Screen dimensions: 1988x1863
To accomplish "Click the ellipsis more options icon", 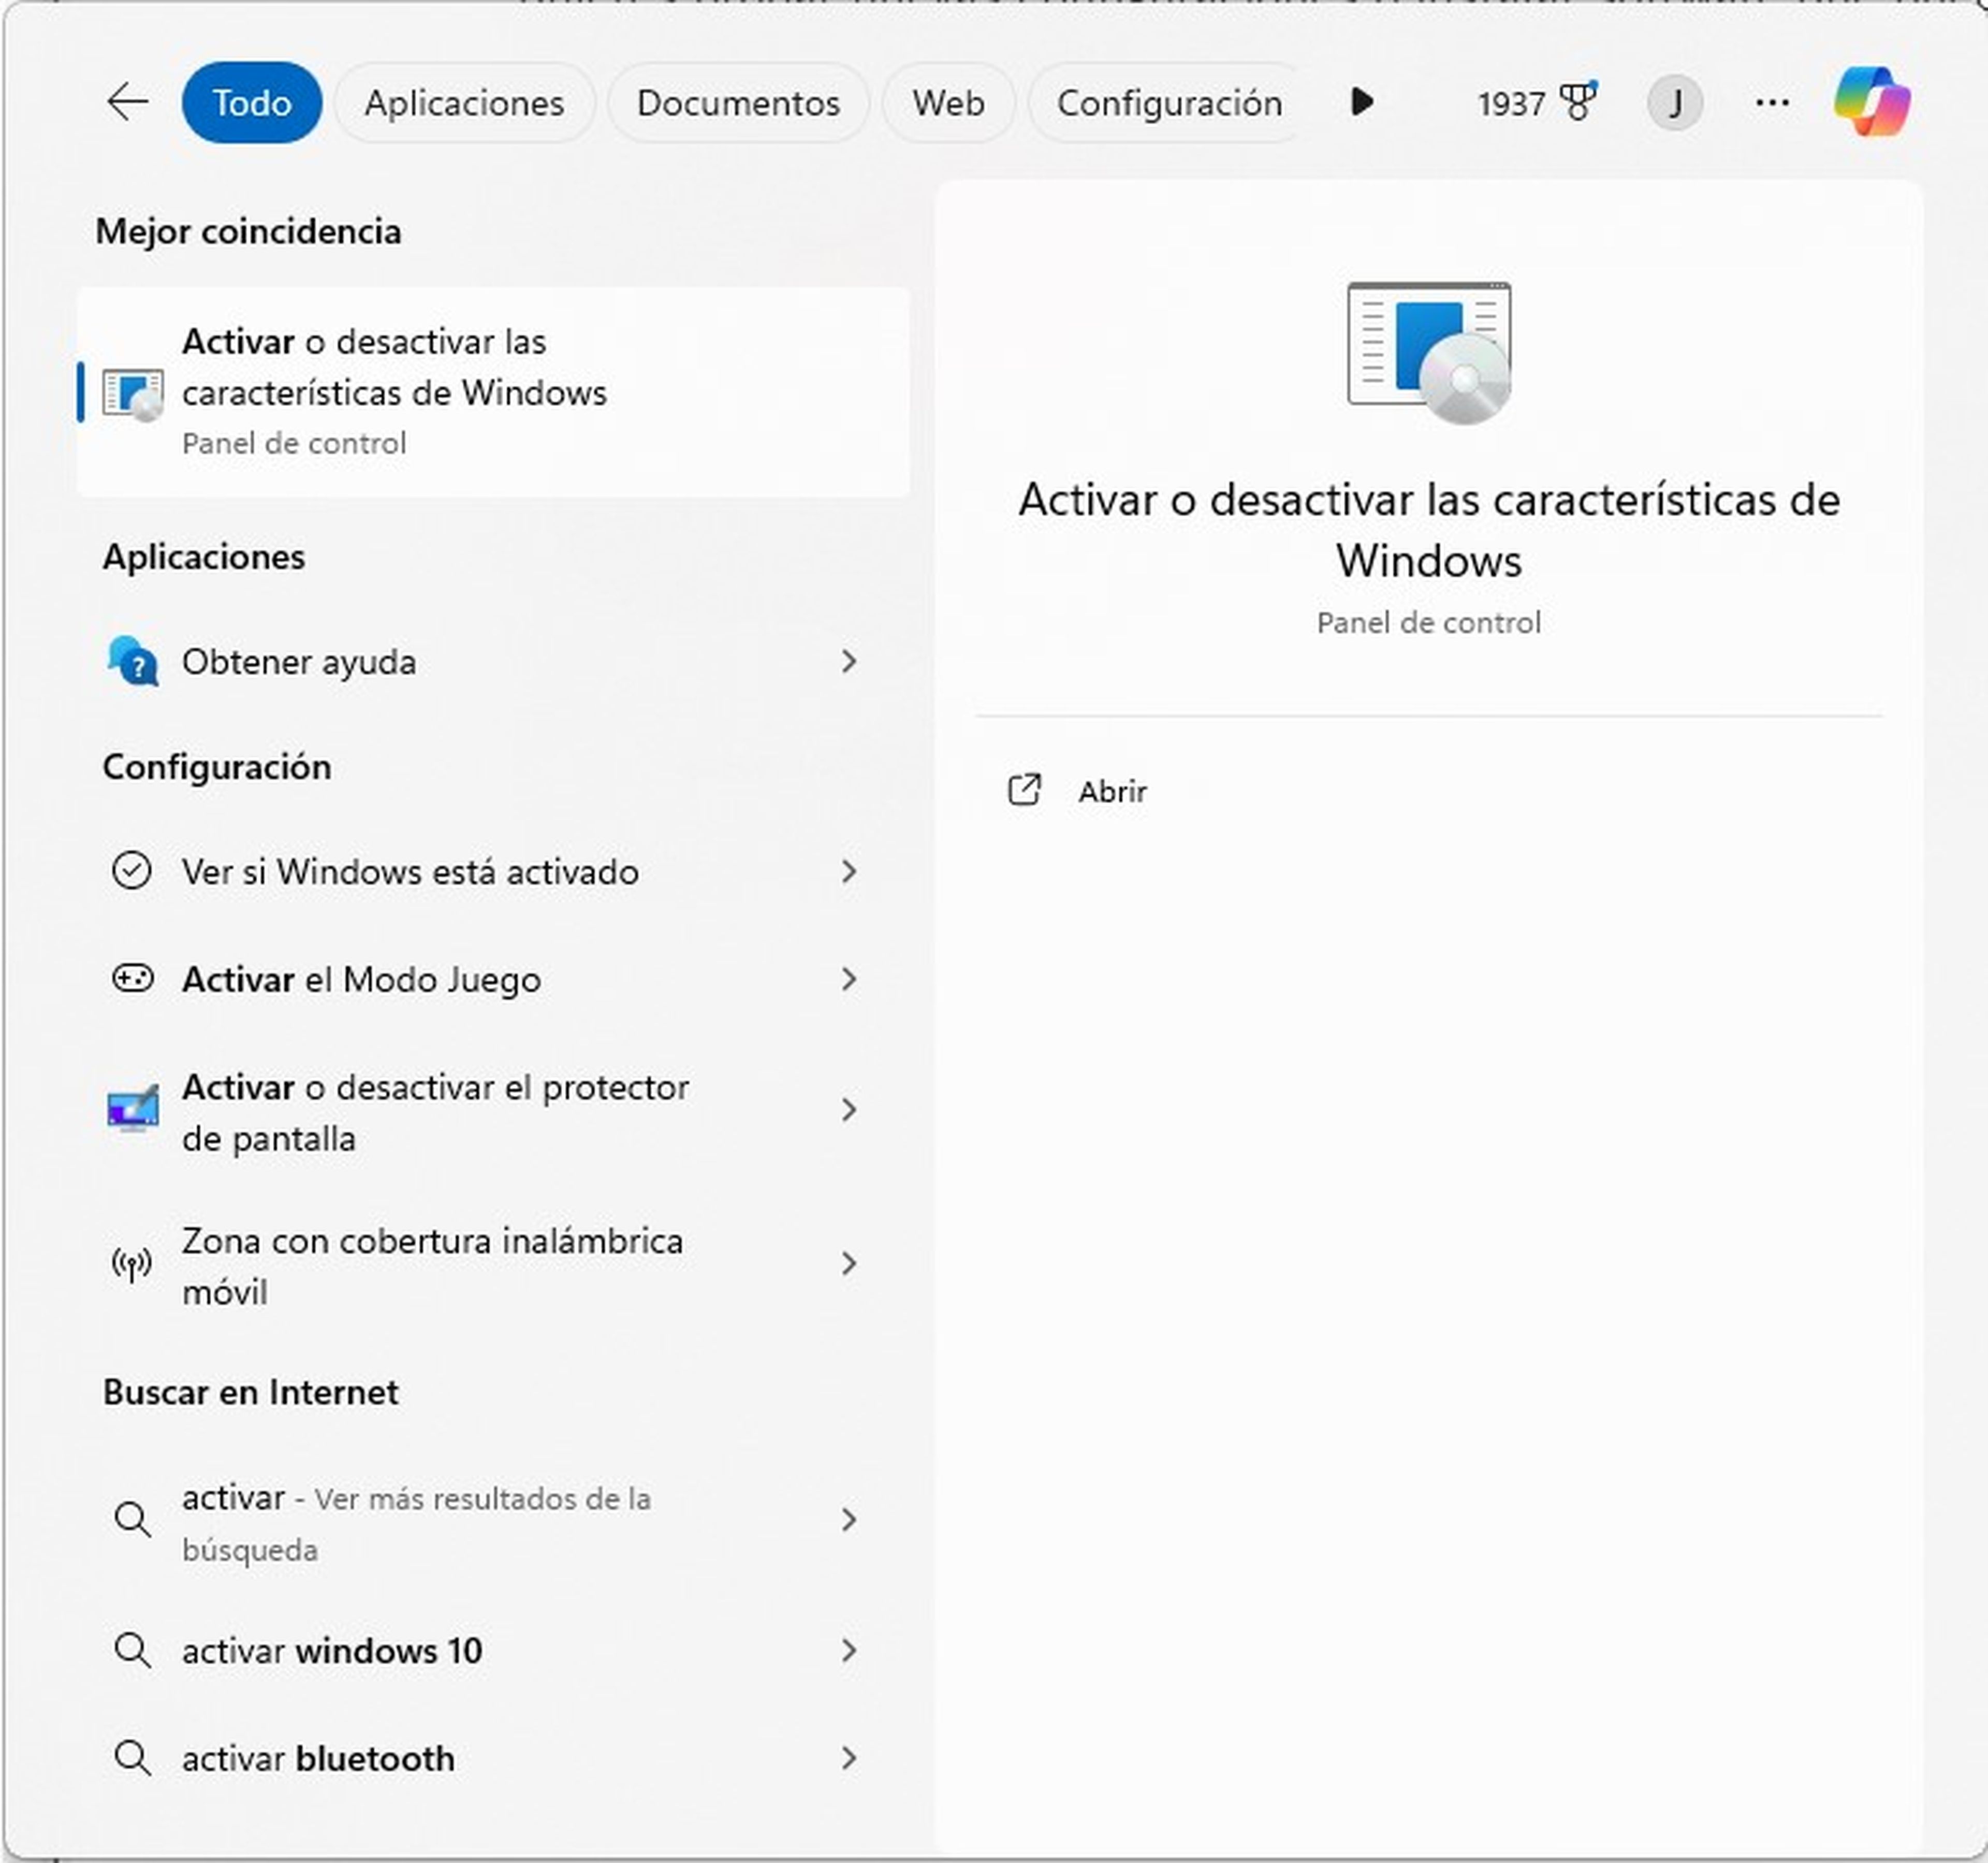I will pos(1772,101).
